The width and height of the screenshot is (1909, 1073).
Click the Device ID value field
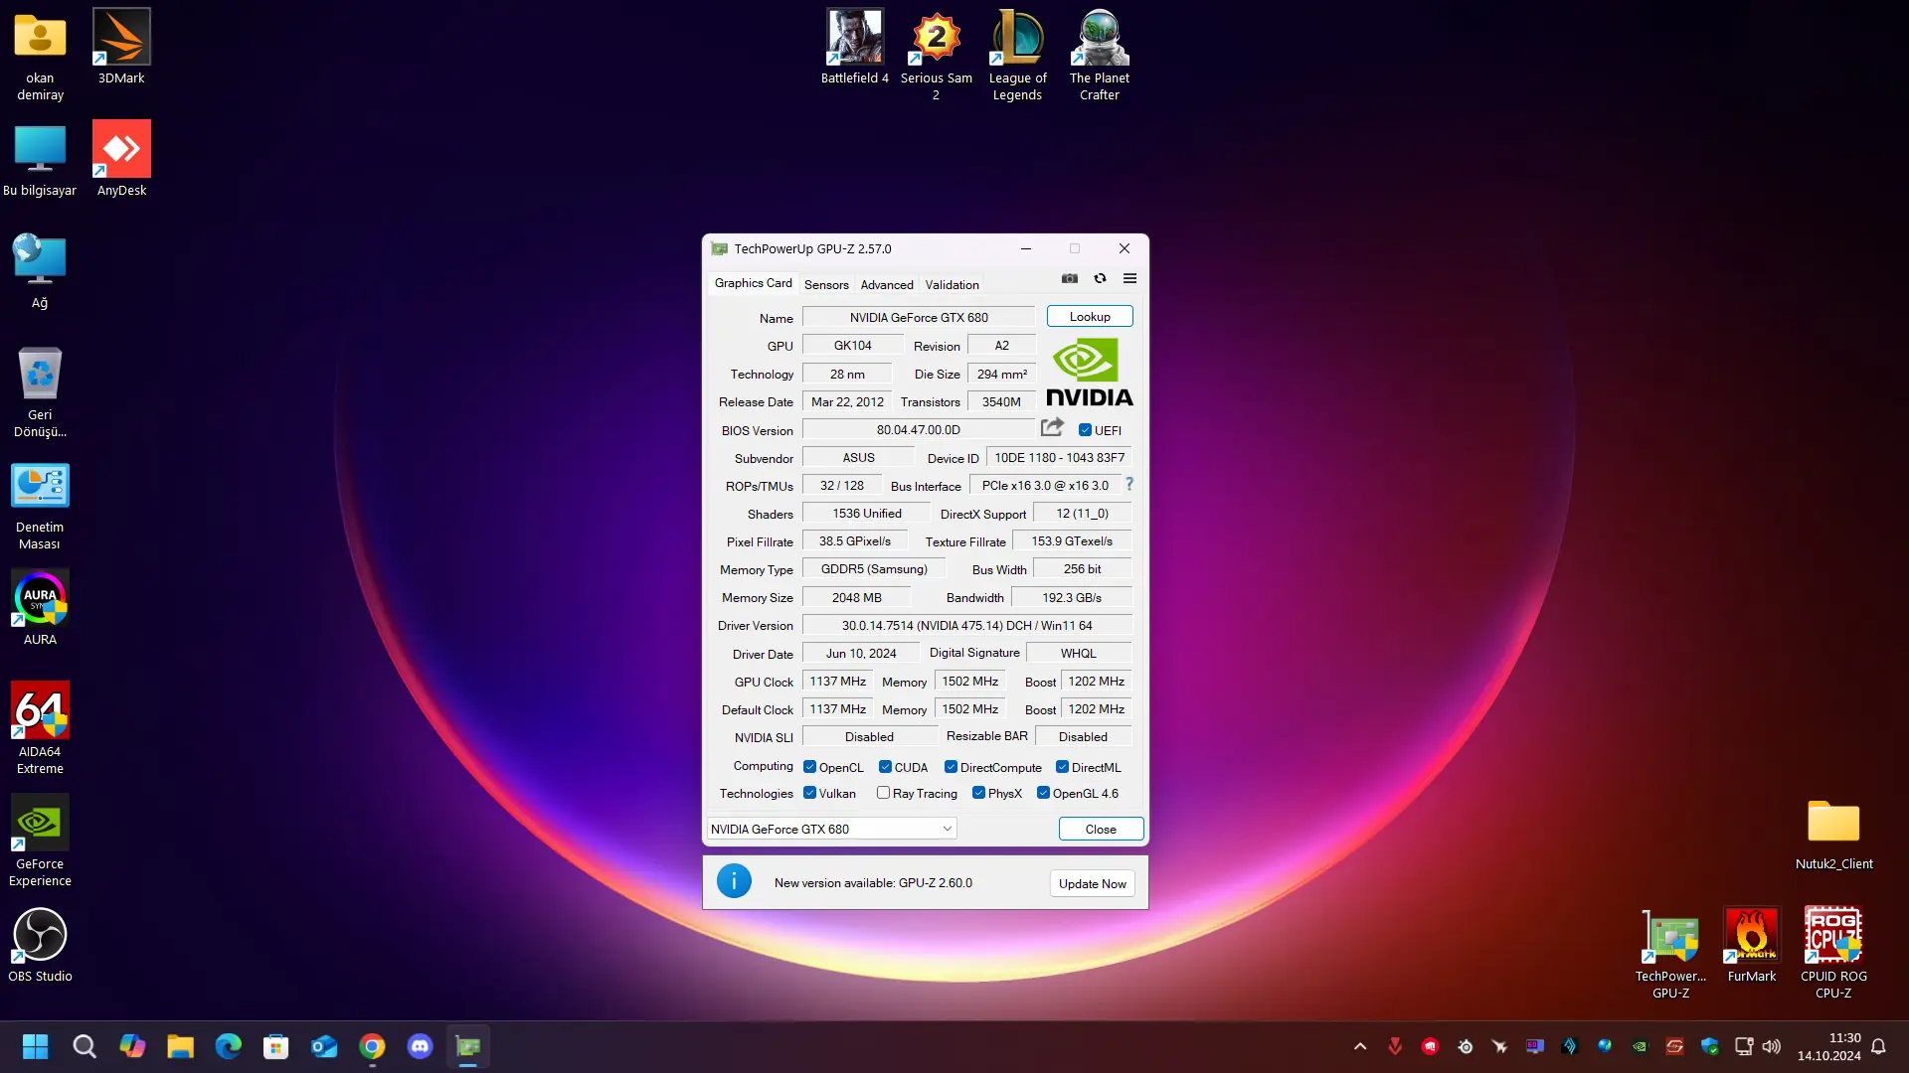(x=1059, y=458)
